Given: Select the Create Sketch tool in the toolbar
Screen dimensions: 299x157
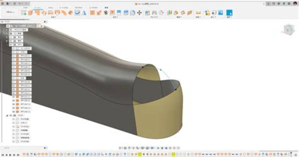Looking at the screenshot, I should pyautogui.click(x=24, y=13).
